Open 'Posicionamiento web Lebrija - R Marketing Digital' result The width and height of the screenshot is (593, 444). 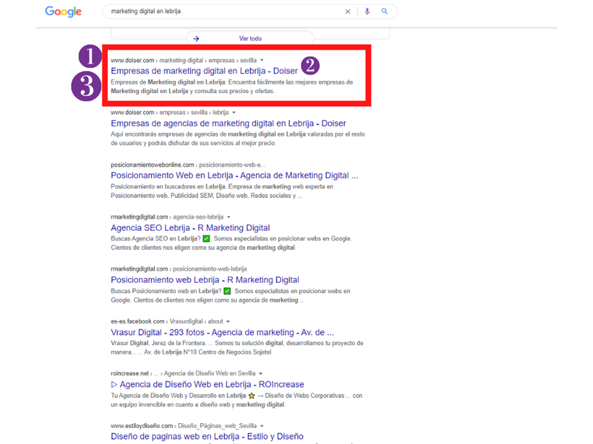click(x=205, y=280)
